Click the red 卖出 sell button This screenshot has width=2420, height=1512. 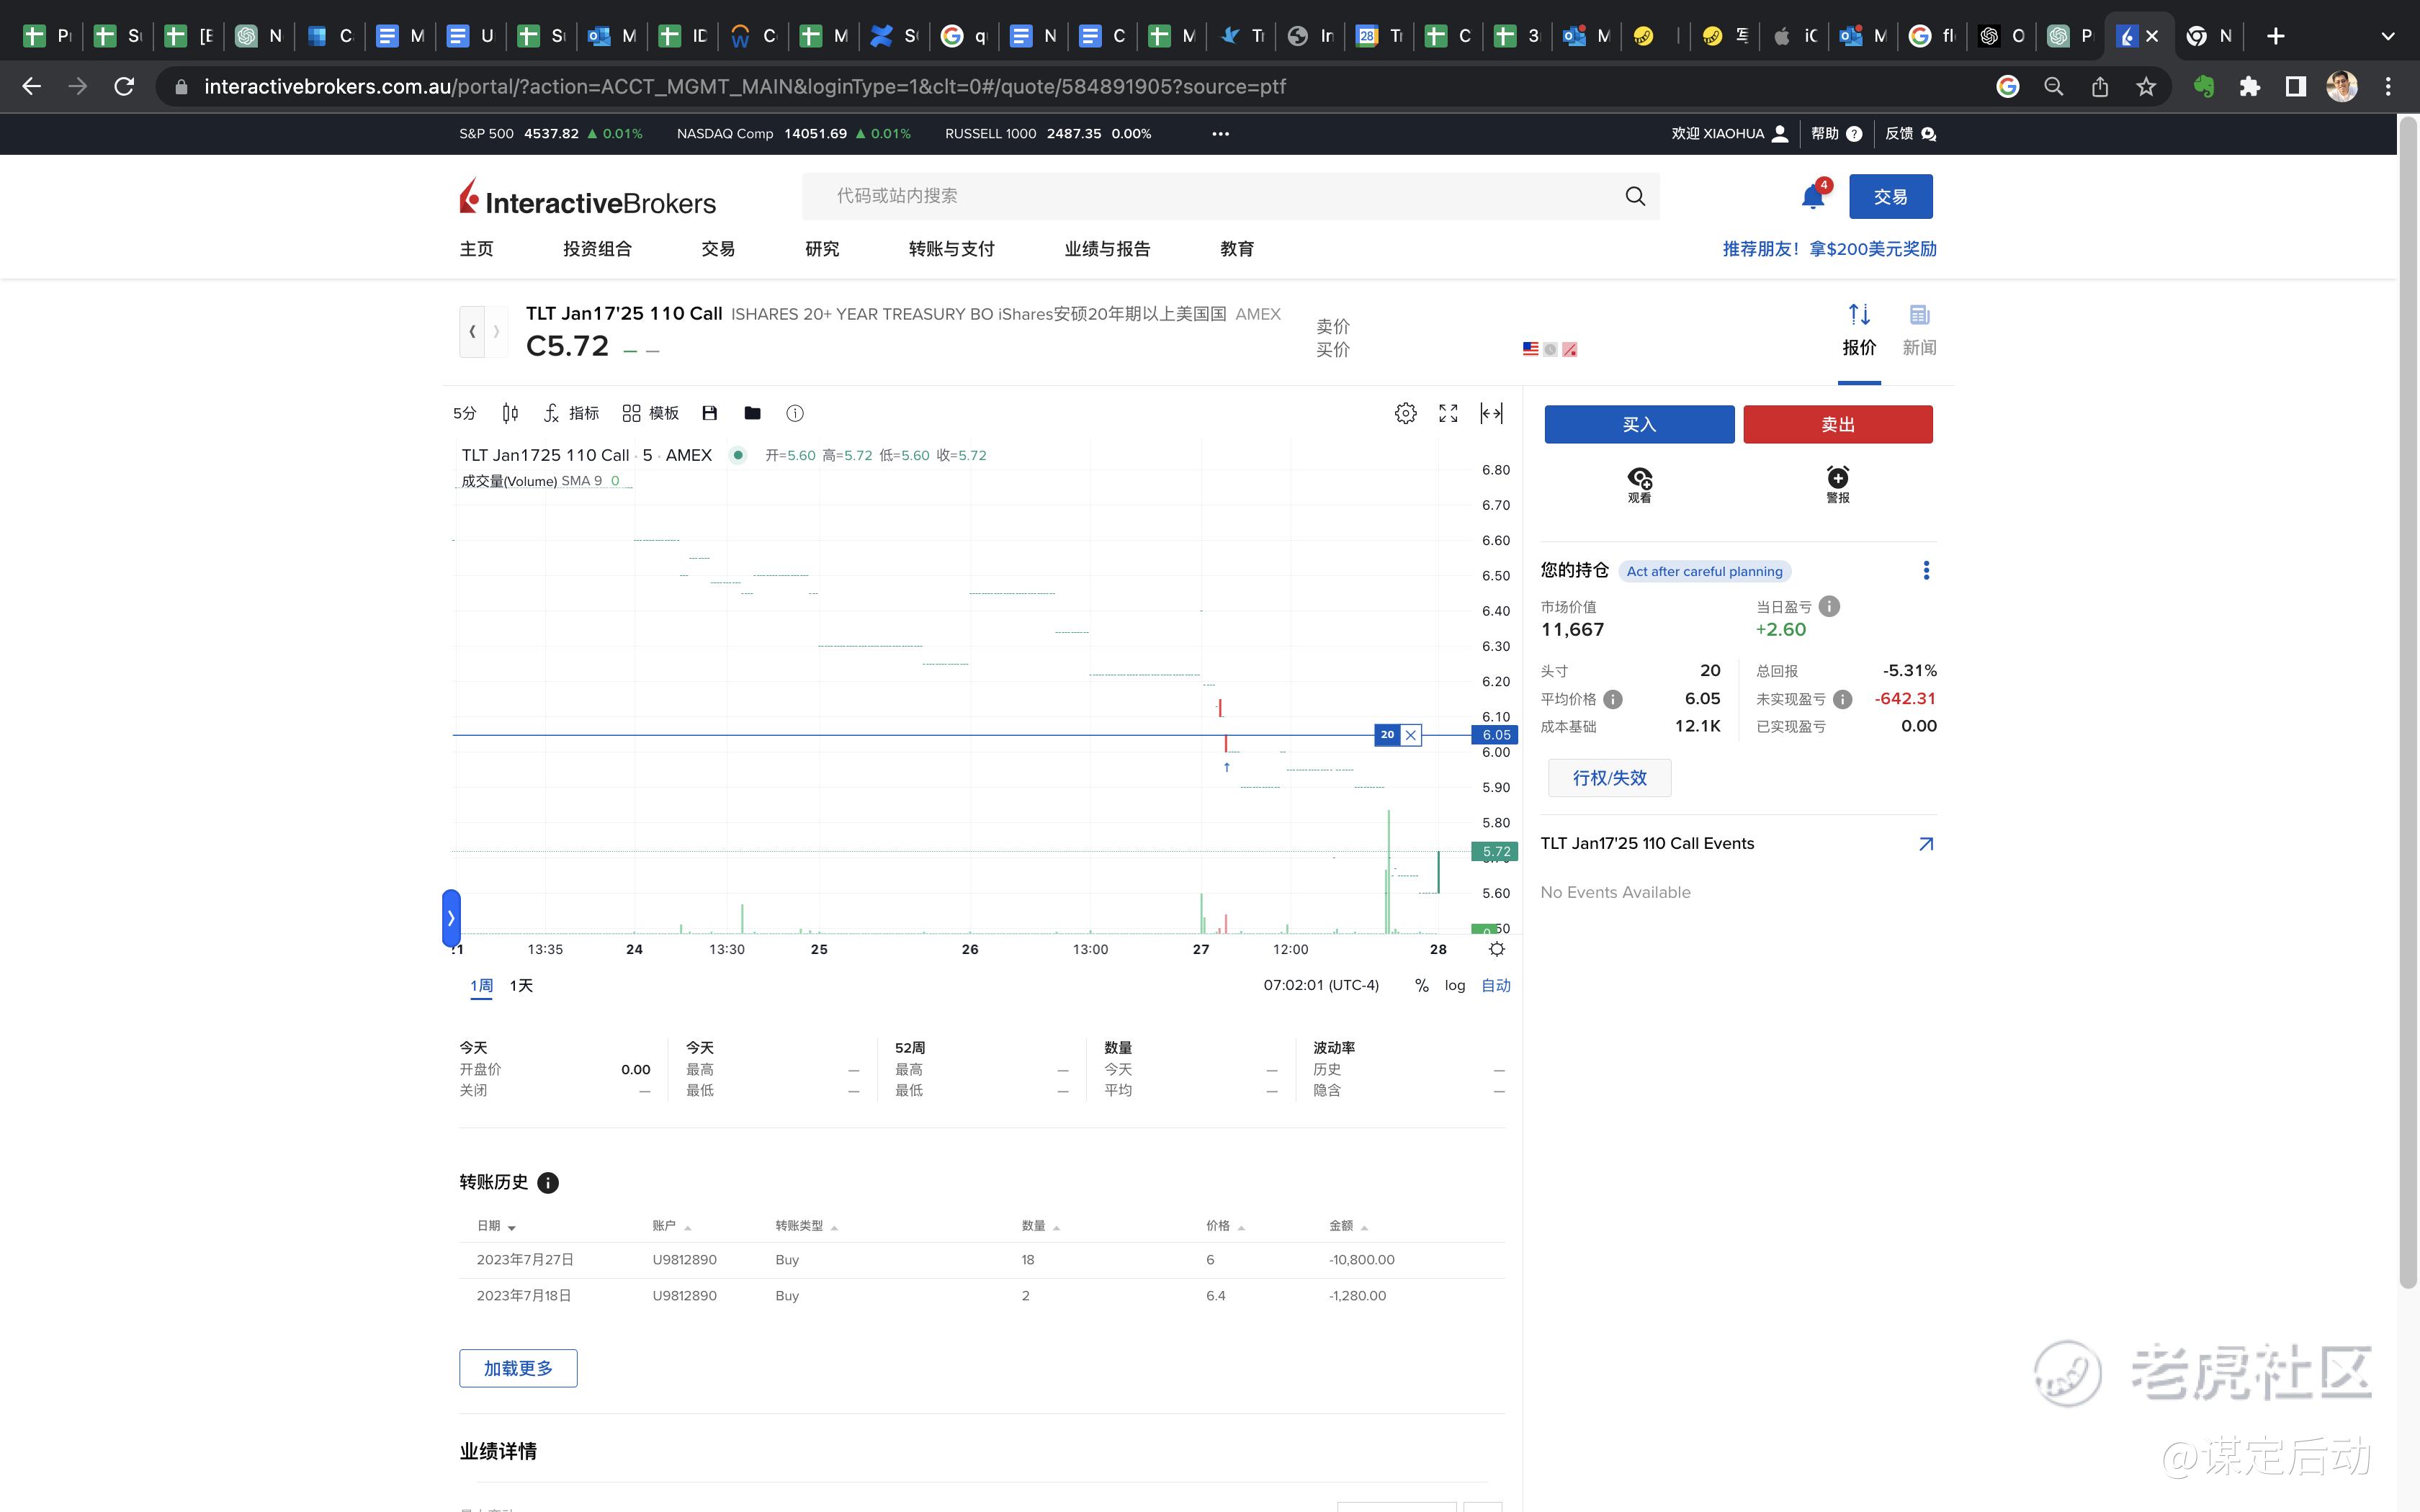(1837, 424)
